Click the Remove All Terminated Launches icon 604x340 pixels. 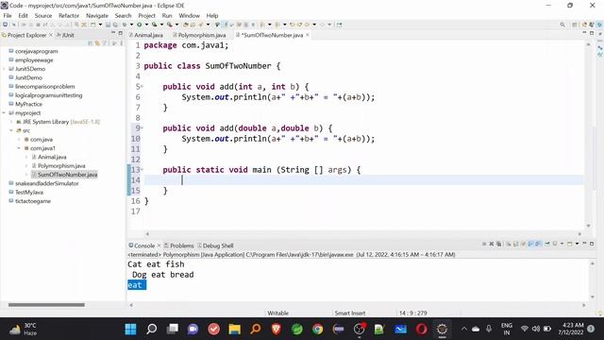(498, 244)
